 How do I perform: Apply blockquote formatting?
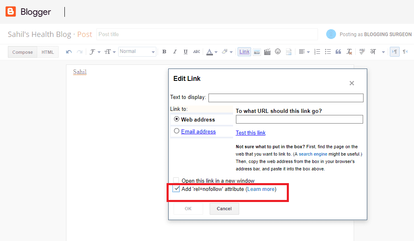[338, 52]
